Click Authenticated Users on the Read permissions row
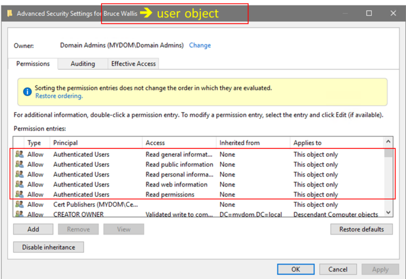The height and width of the screenshot is (279, 406). pos(81,194)
